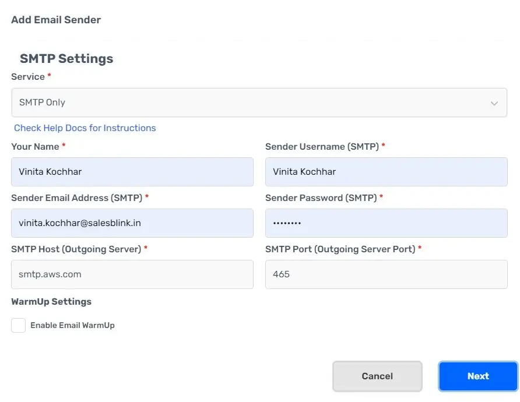The height and width of the screenshot is (402, 520).
Task: Focus the Sender Password (SMTP) field
Action: (387, 223)
